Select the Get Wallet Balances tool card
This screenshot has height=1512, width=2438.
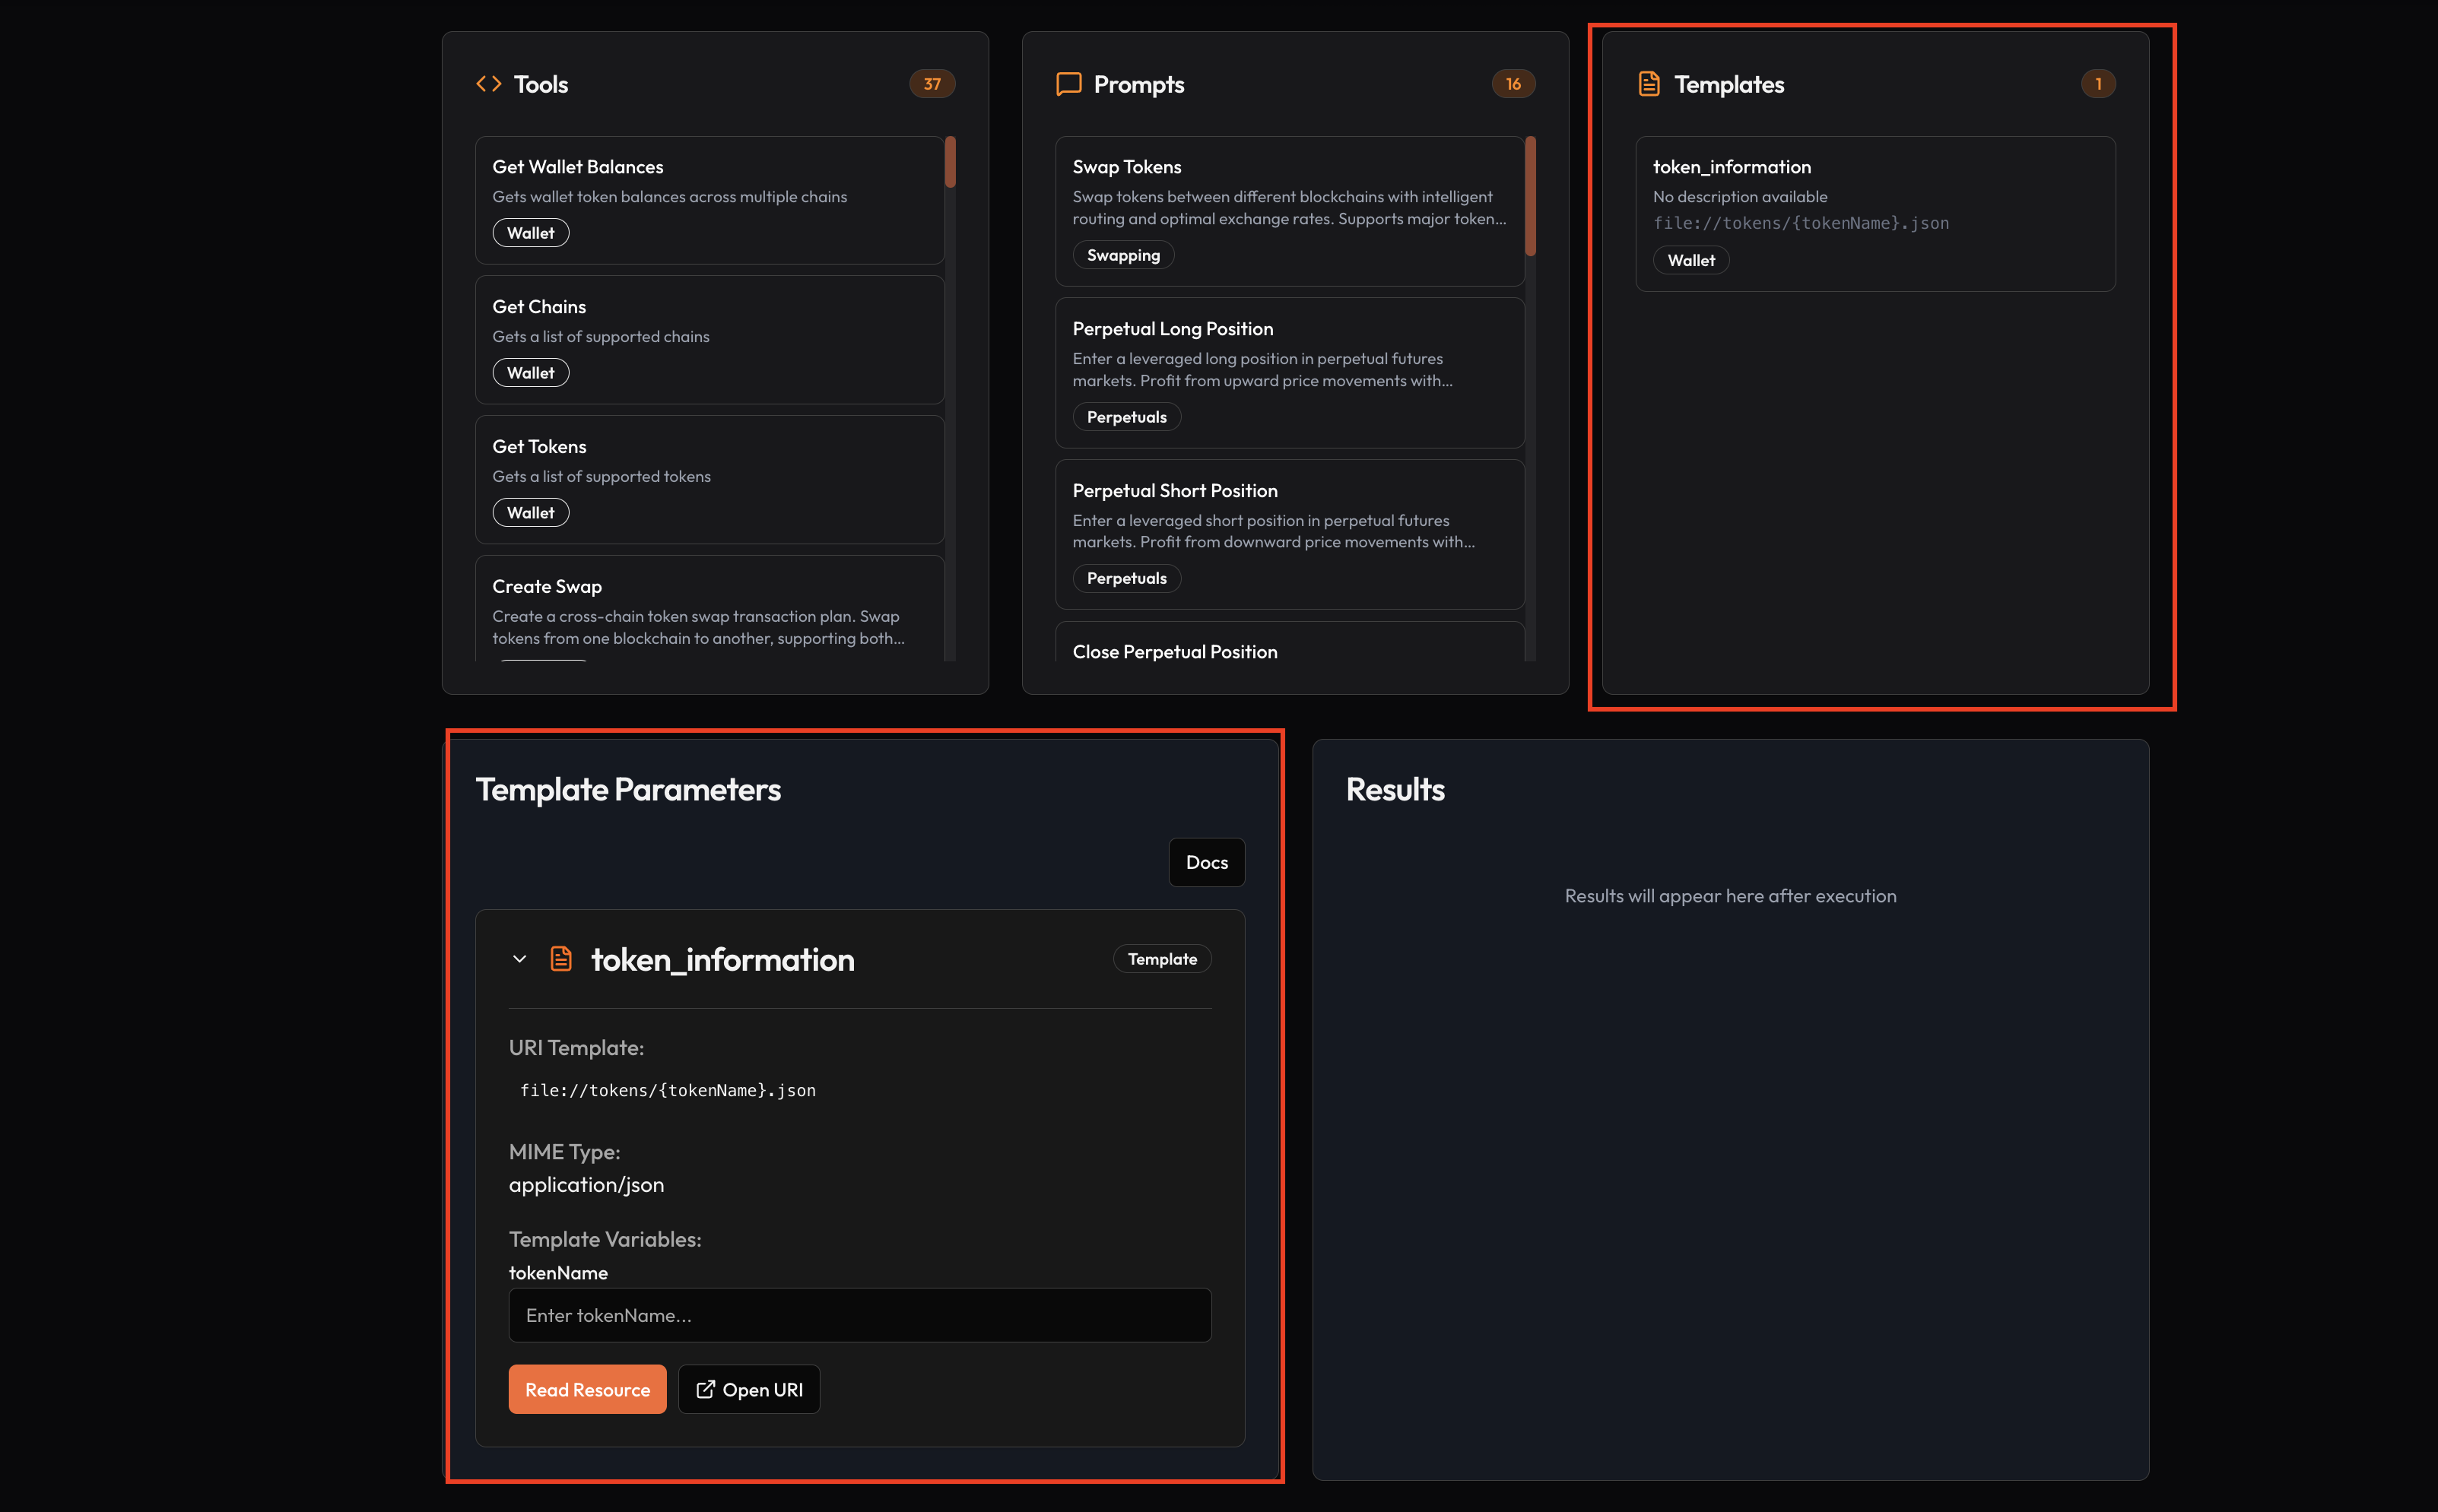(x=709, y=200)
